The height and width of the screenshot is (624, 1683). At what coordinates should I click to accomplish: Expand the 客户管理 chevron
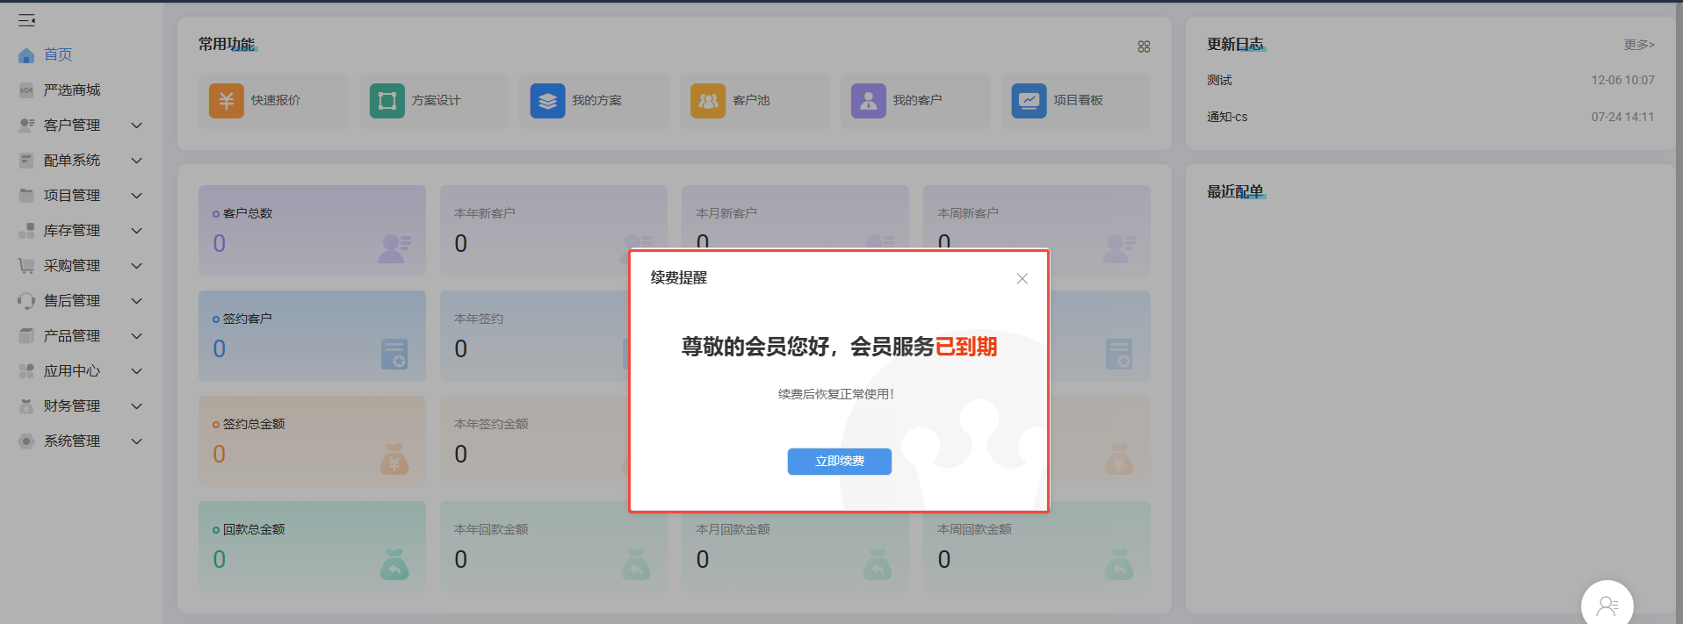(136, 126)
